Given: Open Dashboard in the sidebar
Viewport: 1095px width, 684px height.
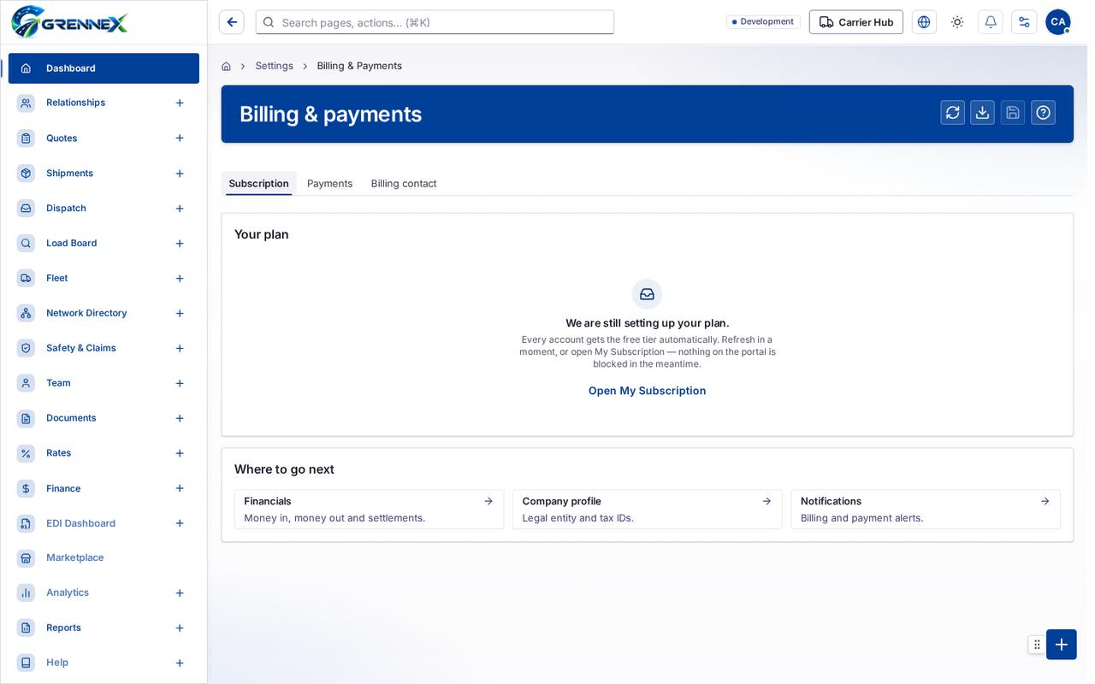Looking at the screenshot, I should pyautogui.click(x=104, y=68).
